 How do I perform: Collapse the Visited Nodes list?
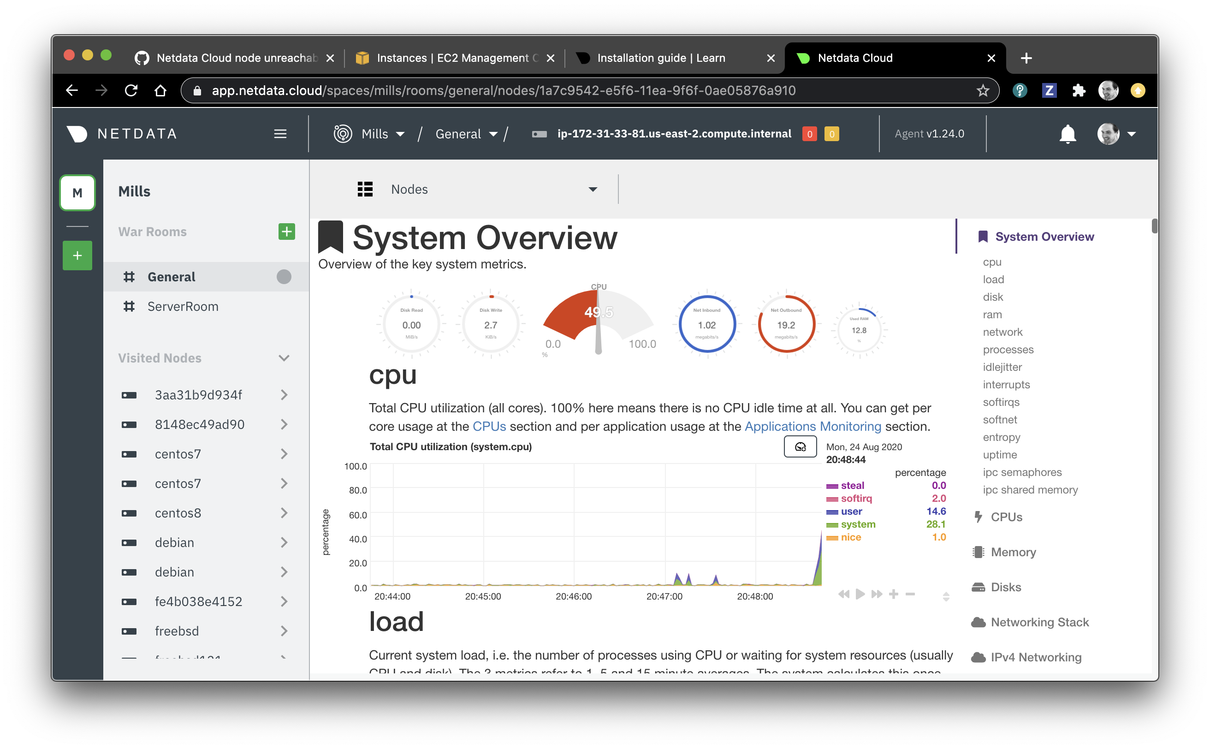(283, 357)
